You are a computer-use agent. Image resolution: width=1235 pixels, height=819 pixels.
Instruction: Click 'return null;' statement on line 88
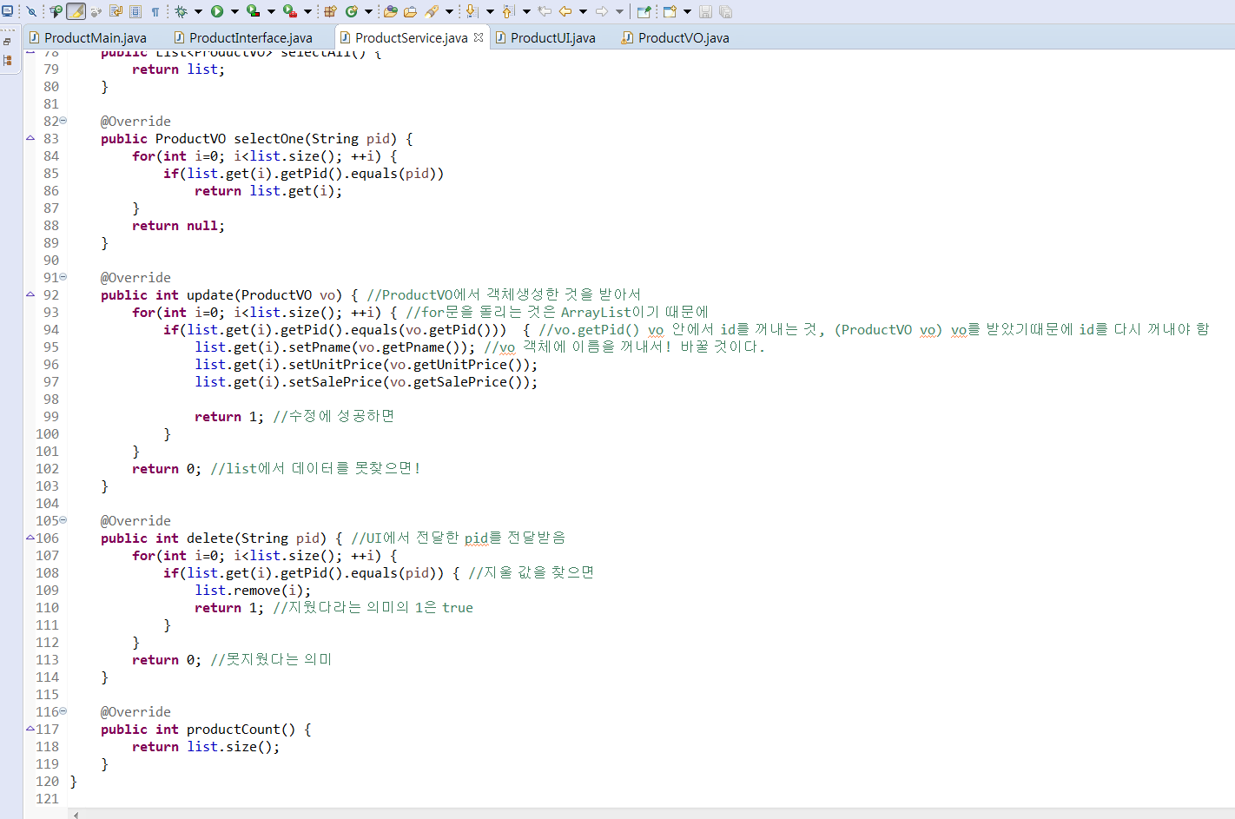(178, 225)
